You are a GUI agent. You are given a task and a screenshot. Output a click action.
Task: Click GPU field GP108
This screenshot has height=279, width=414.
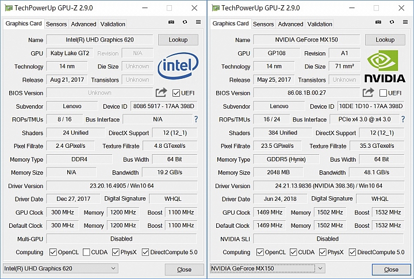pos(277,53)
